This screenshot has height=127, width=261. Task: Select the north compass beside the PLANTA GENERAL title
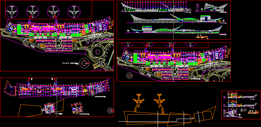pyautogui.click(x=84, y=63)
